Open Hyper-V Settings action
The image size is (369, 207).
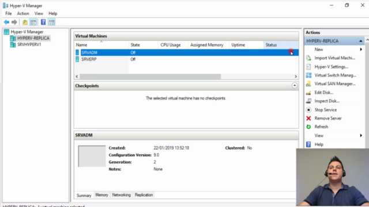tap(331, 67)
